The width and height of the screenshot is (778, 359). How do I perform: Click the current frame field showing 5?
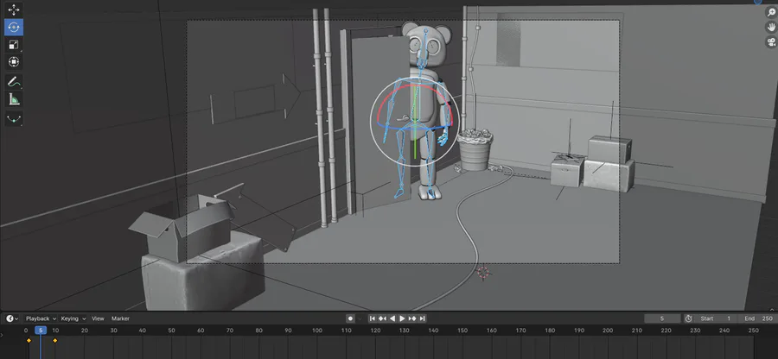(x=662, y=318)
